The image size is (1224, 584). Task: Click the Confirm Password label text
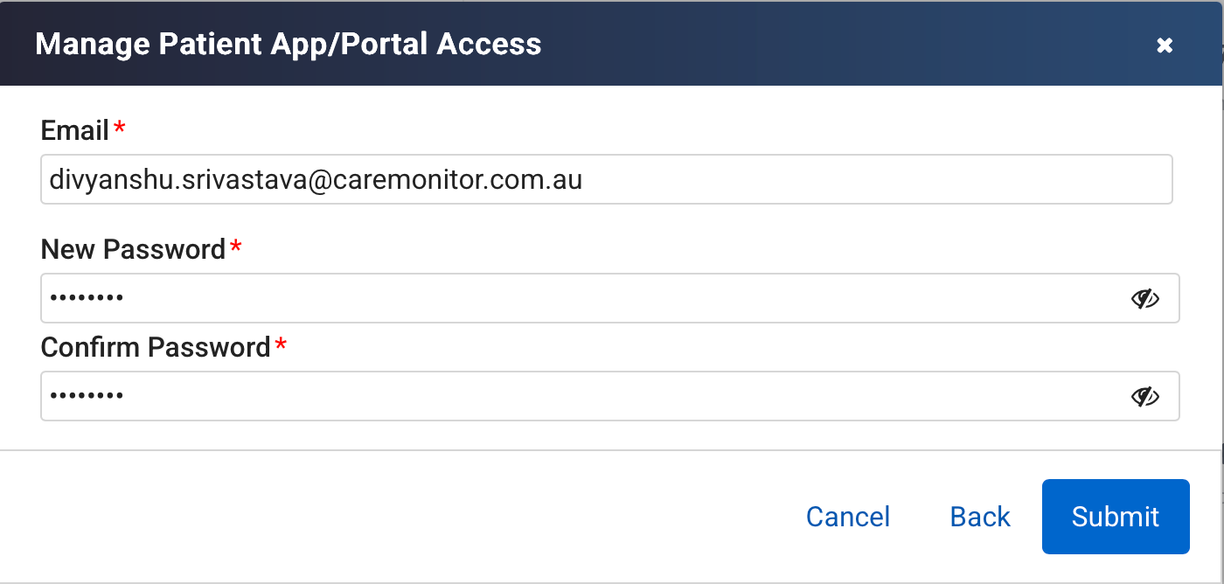tap(155, 347)
